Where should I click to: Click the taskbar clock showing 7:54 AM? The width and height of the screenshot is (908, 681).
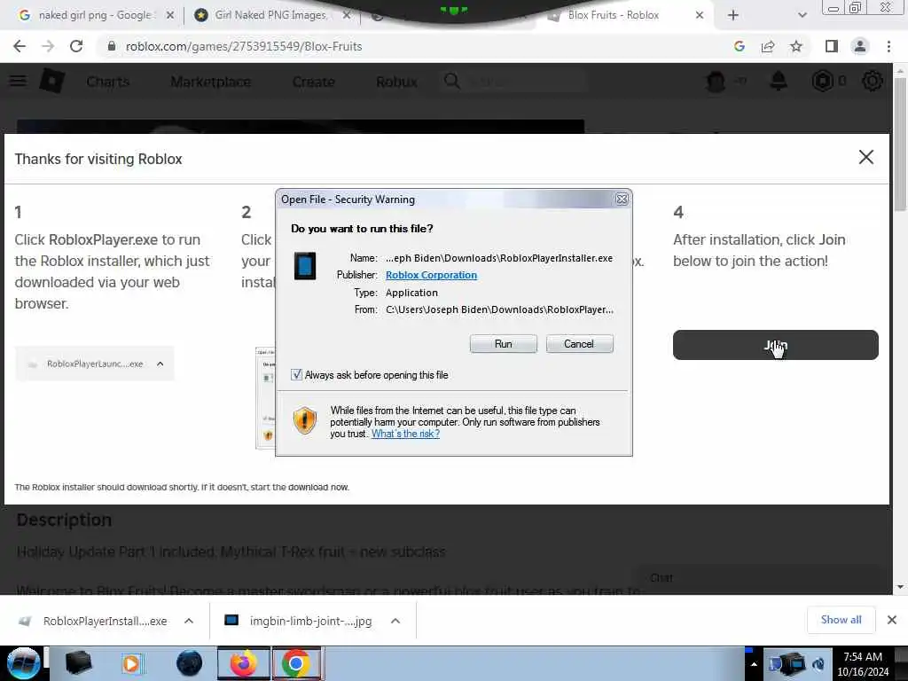tap(863, 663)
